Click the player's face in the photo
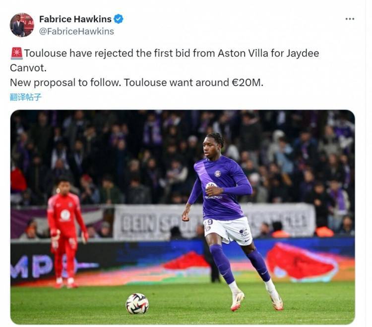The height and width of the screenshot is (327, 372). click(210, 147)
